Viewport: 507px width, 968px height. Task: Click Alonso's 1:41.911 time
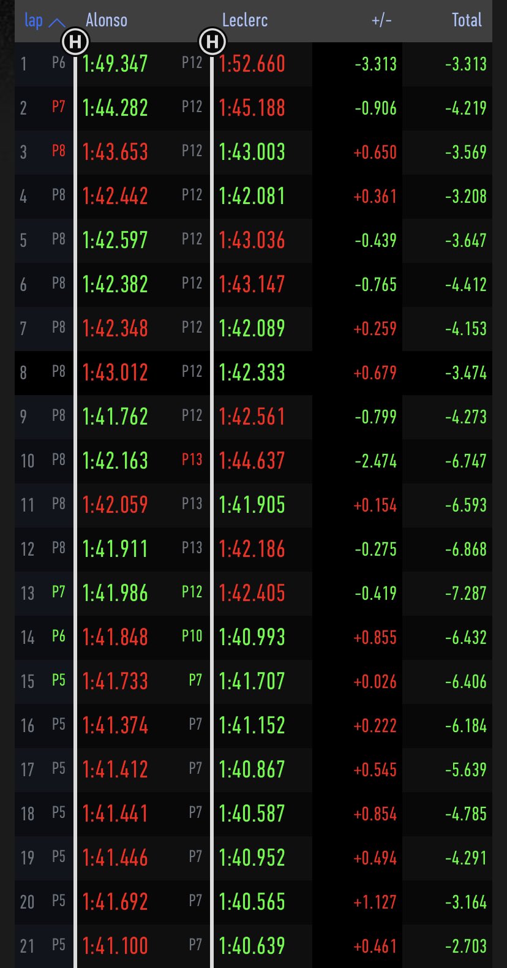[115, 549]
